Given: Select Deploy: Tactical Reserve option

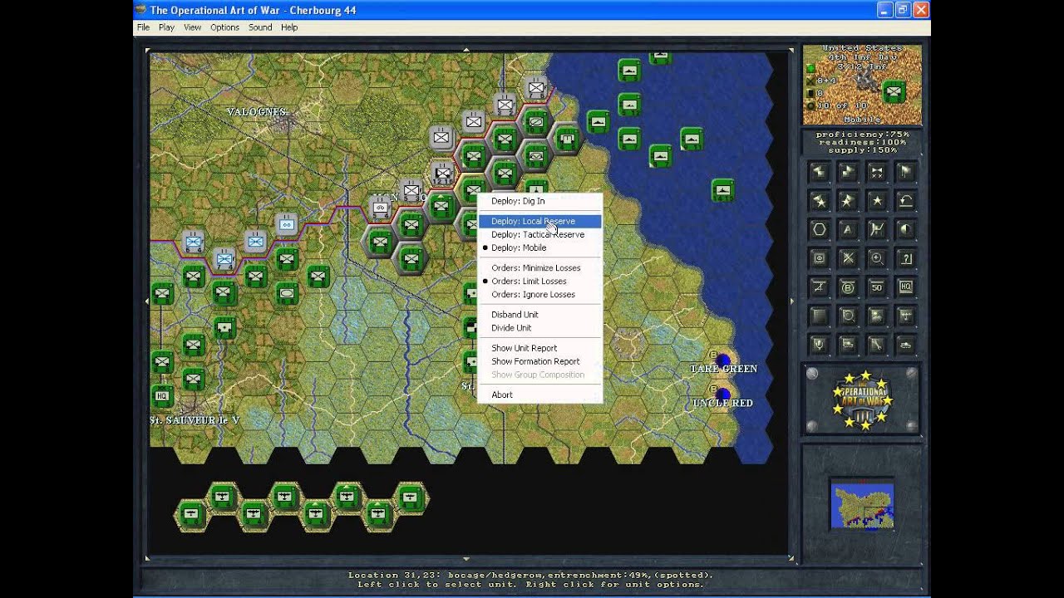Looking at the screenshot, I should [539, 234].
